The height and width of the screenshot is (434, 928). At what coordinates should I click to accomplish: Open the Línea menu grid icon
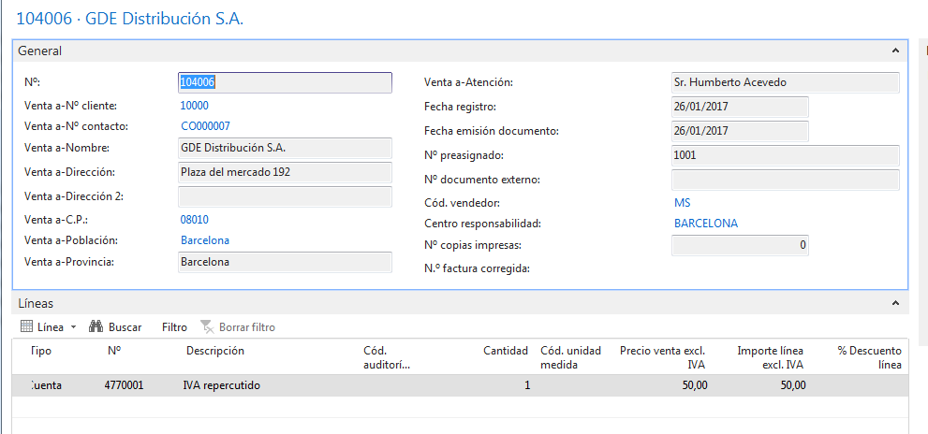click(x=26, y=326)
